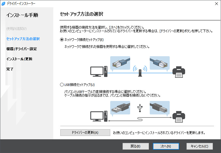Click the wireless router icon in network diagram

tap(140, 71)
